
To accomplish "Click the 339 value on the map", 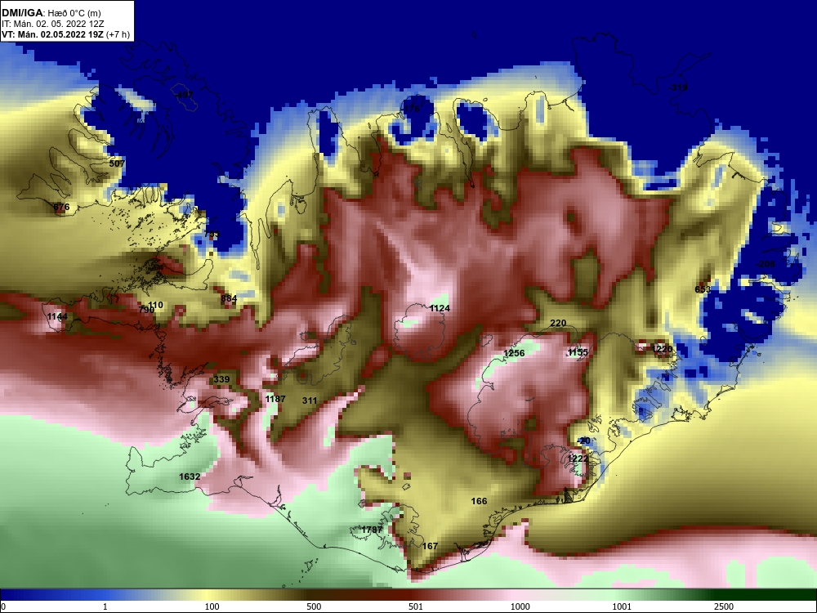I will [221, 379].
